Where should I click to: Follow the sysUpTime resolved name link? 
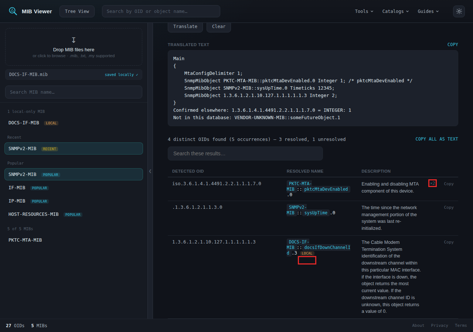point(316,213)
